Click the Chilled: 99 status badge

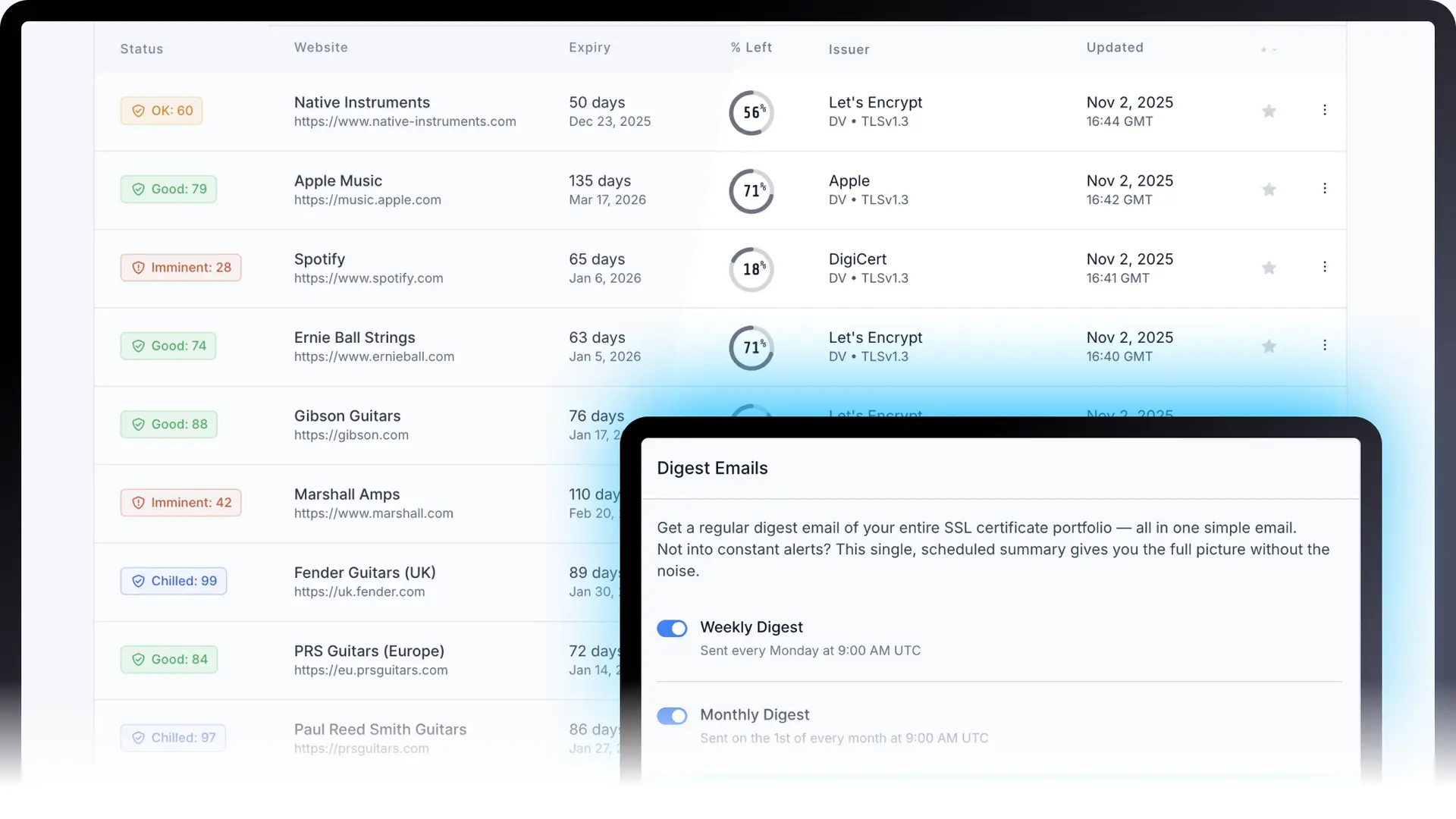174,581
